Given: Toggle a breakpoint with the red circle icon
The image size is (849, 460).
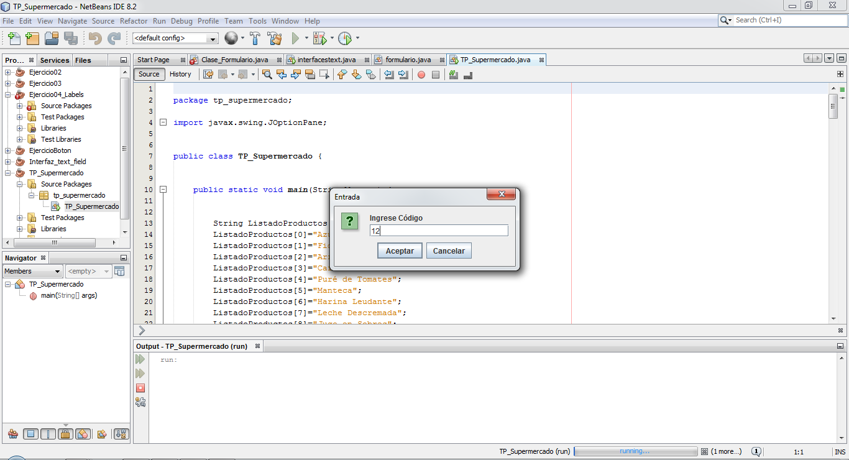Looking at the screenshot, I should click(422, 75).
